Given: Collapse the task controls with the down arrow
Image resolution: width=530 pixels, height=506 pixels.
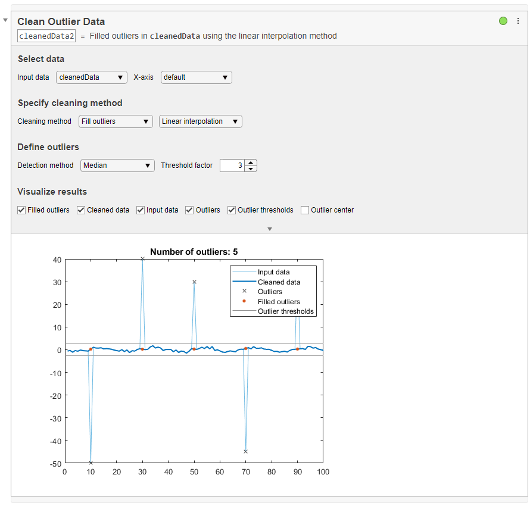Looking at the screenshot, I should pos(270,229).
